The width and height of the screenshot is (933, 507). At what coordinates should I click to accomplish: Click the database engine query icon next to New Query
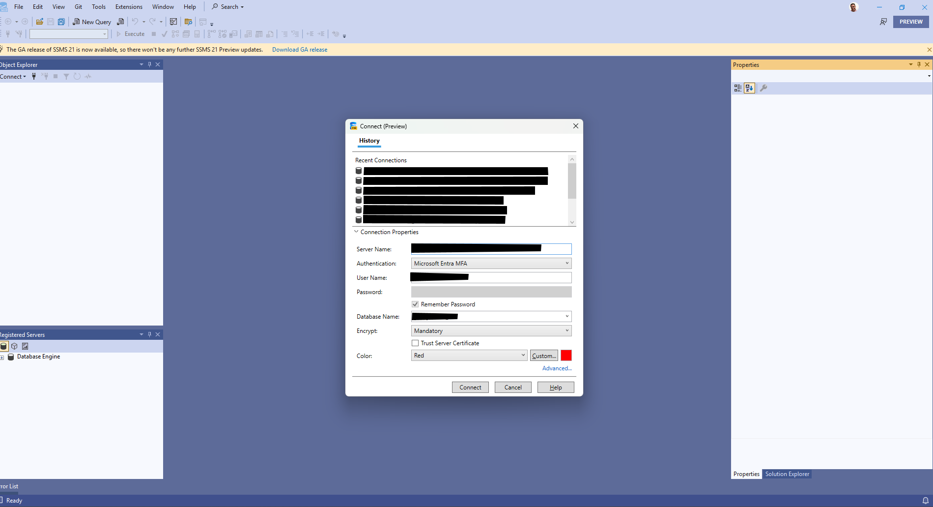120,22
